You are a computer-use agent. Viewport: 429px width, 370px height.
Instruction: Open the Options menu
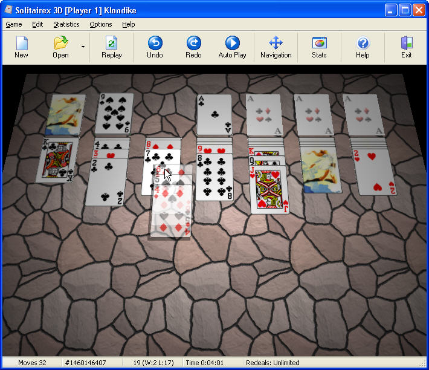click(x=101, y=24)
